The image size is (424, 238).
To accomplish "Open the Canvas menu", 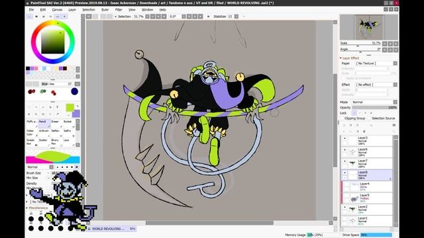I will [x=57, y=9].
